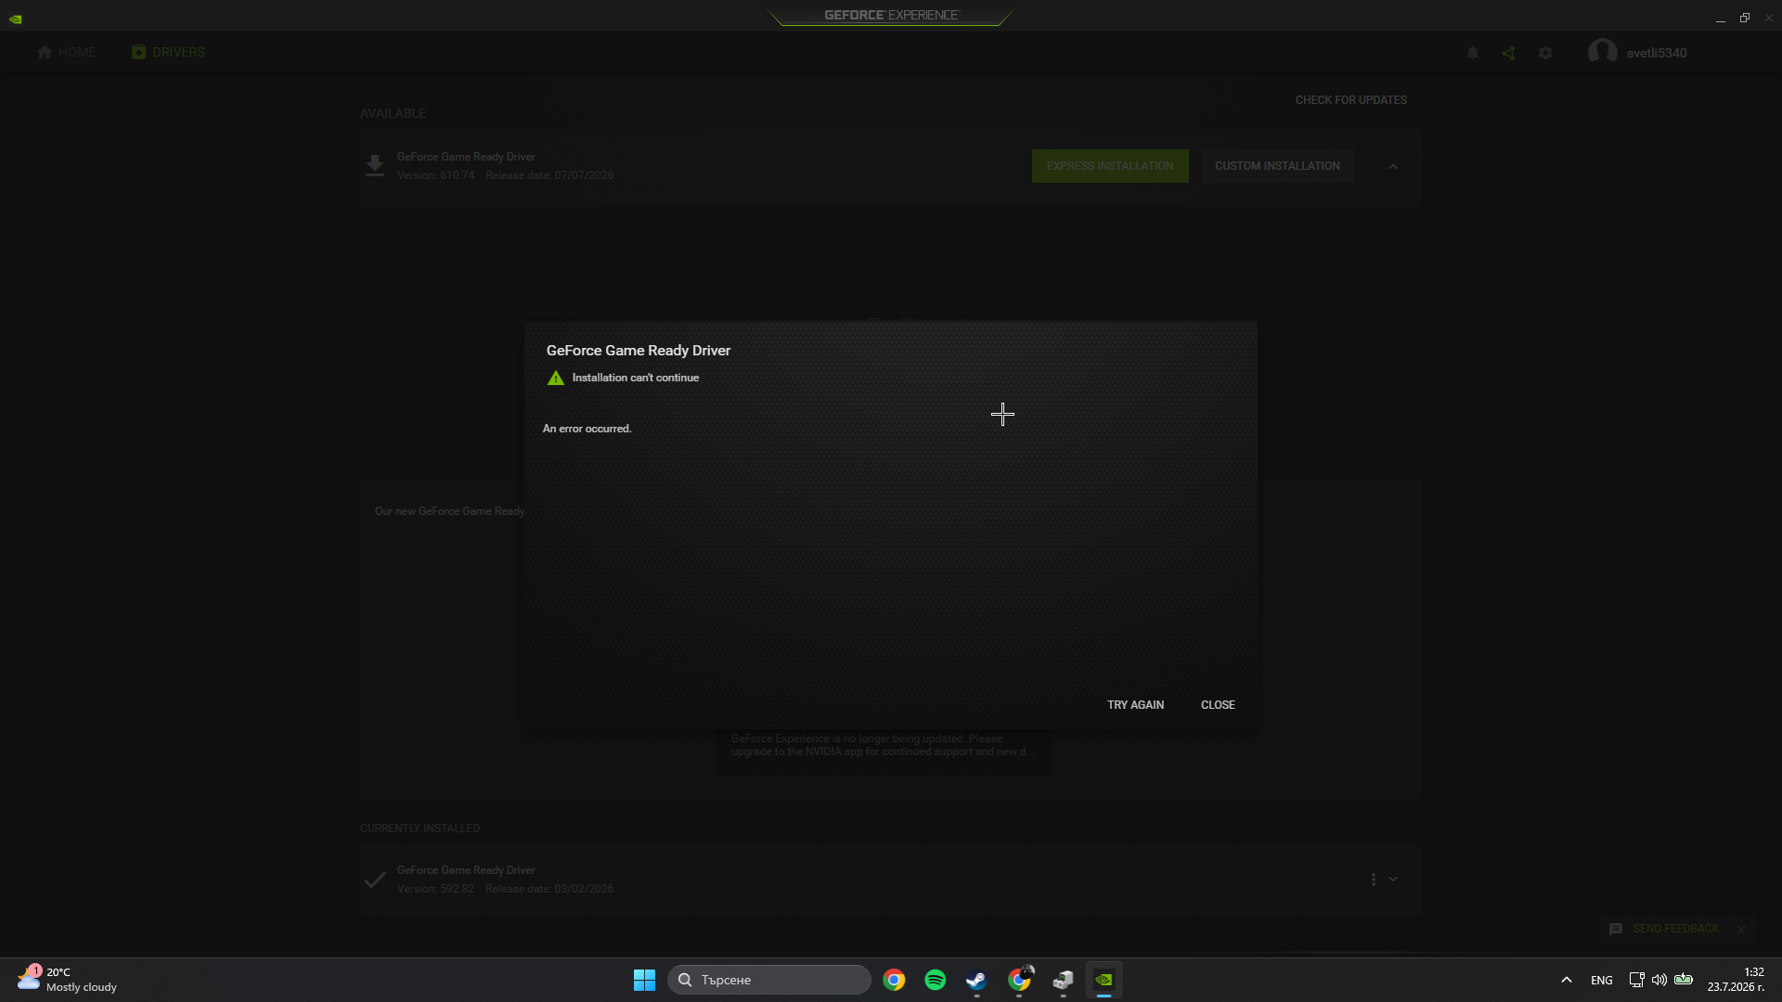The width and height of the screenshot is (1782, 1002).
Task: Open the Windows Start menu
Action: 644,980
